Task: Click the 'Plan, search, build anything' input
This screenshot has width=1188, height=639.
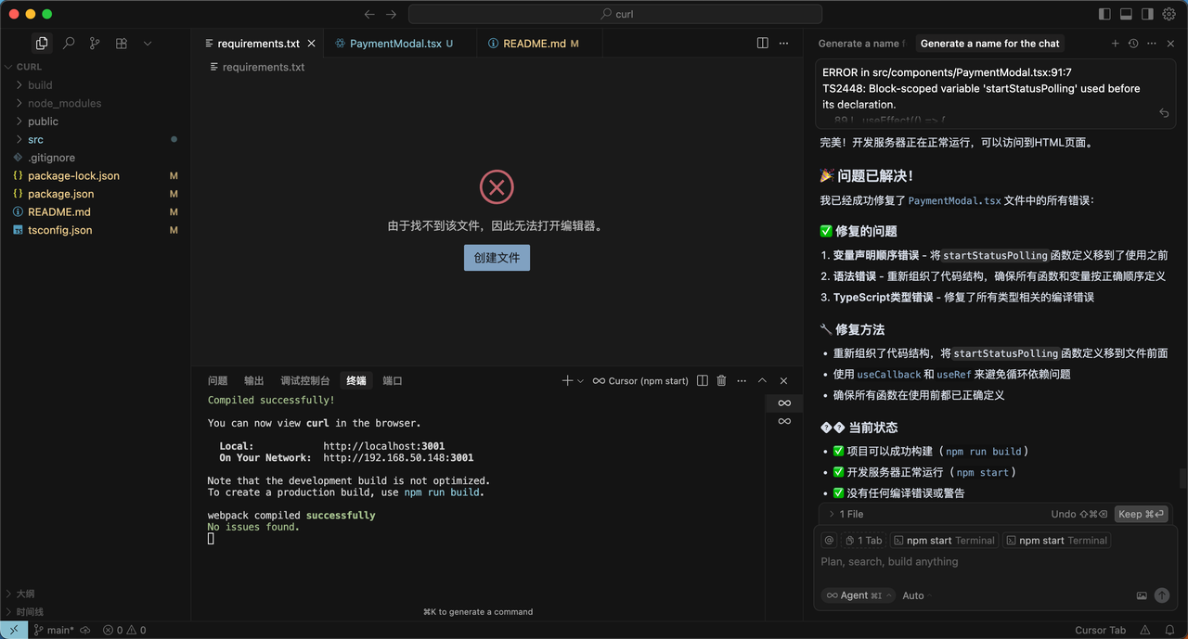Action: (995, 561)
